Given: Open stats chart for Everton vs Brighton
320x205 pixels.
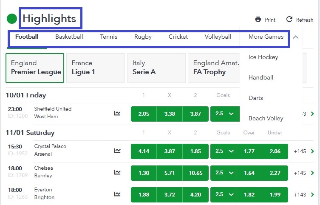Looking at the screenshot, I should coord(117,194).
